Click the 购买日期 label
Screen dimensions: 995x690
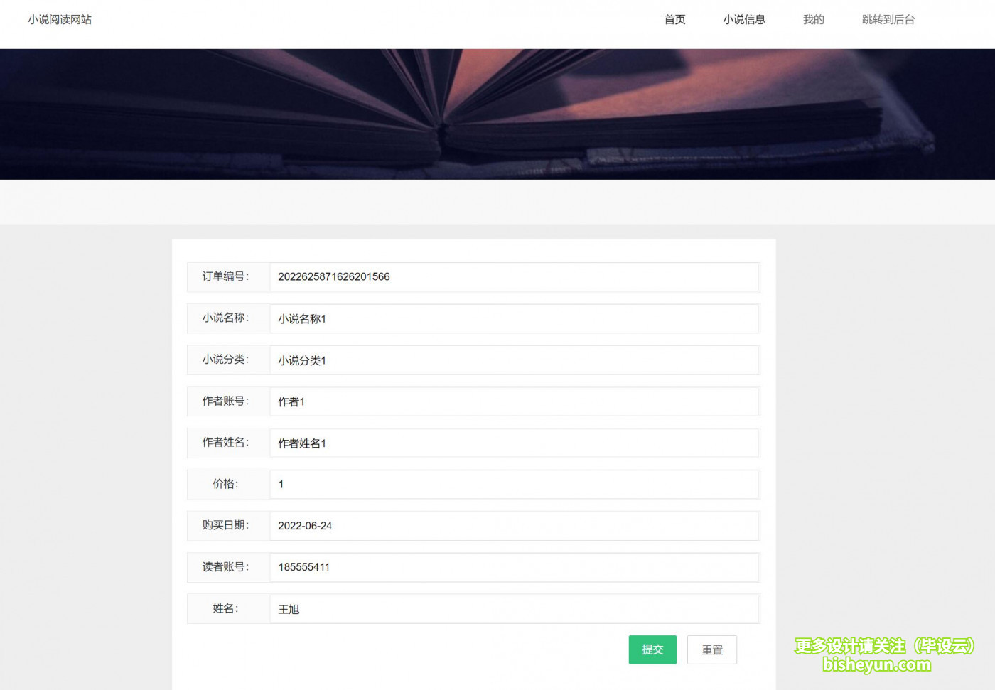pyautogui.click(x=225, y=525)
